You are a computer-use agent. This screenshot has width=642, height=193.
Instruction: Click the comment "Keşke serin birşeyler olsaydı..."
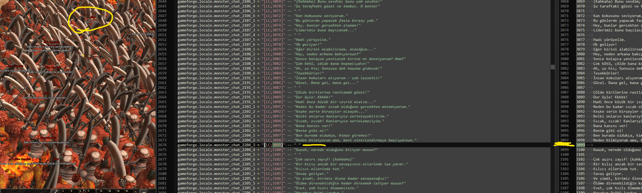pyautogui.click(x=331, y=111)
